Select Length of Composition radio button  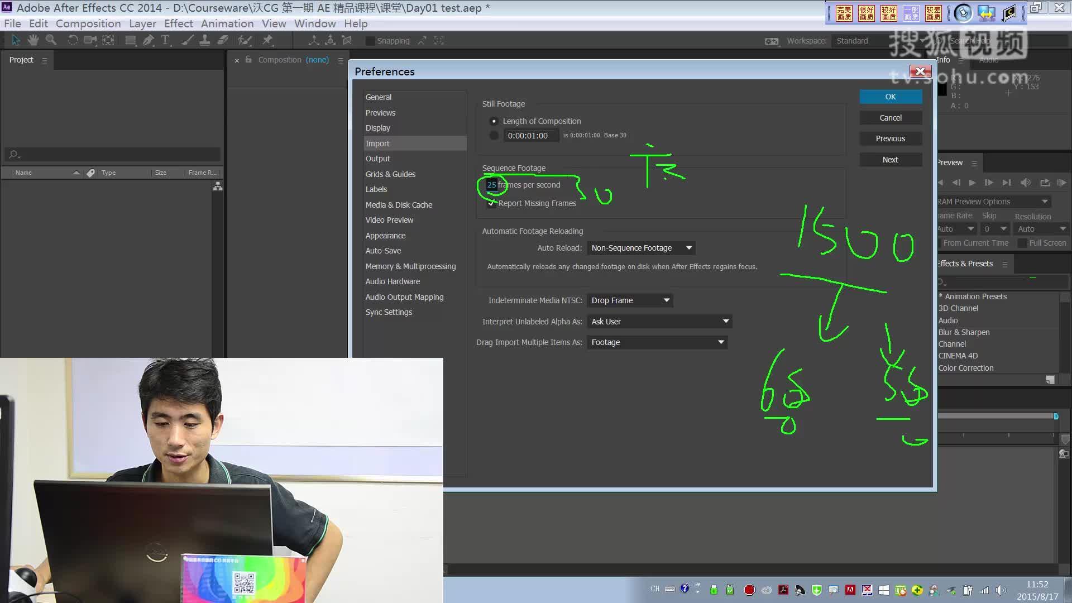click(494, 121)
